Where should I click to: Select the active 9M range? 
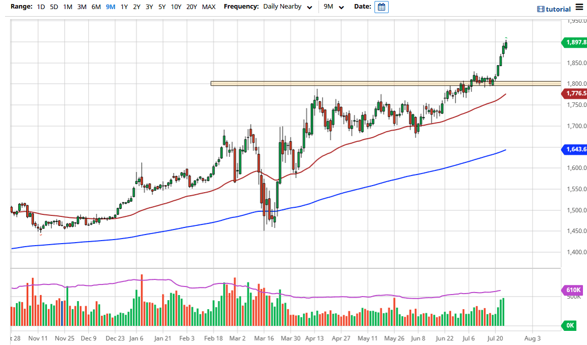(x=111, y=7)
